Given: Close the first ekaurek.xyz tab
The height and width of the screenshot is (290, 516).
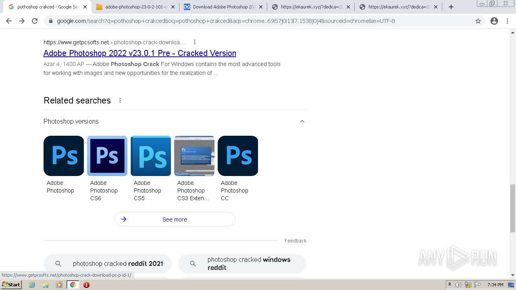Looking at the screenshot, I should (x=348, y=7).
